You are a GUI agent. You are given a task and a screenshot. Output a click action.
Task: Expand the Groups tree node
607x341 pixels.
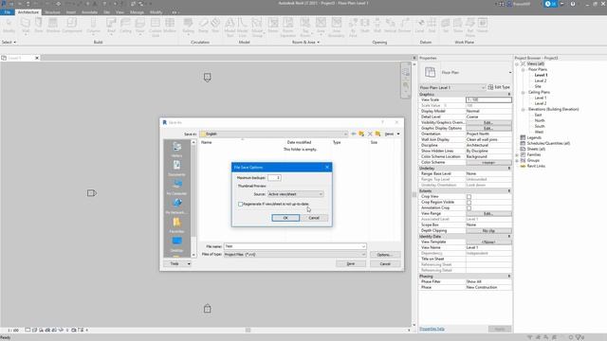pyautogui.click(x=517, y=160)
